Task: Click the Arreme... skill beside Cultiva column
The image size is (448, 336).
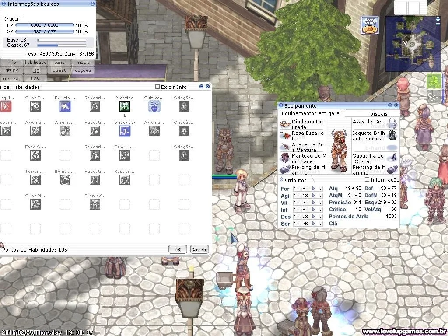Action: [154, 131]
